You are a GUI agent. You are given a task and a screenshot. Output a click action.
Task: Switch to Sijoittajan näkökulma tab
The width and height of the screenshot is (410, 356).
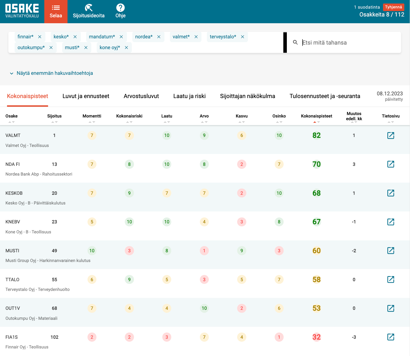(x=248, y=96)
